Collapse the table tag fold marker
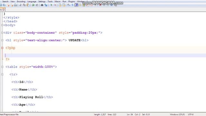Screen dimensions: 206x116 click(x=2, y=67)
